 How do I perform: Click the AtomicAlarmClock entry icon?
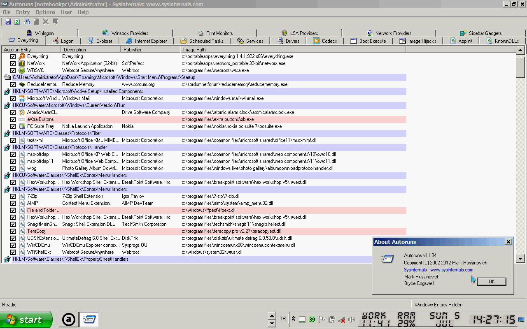click(22, 112)
